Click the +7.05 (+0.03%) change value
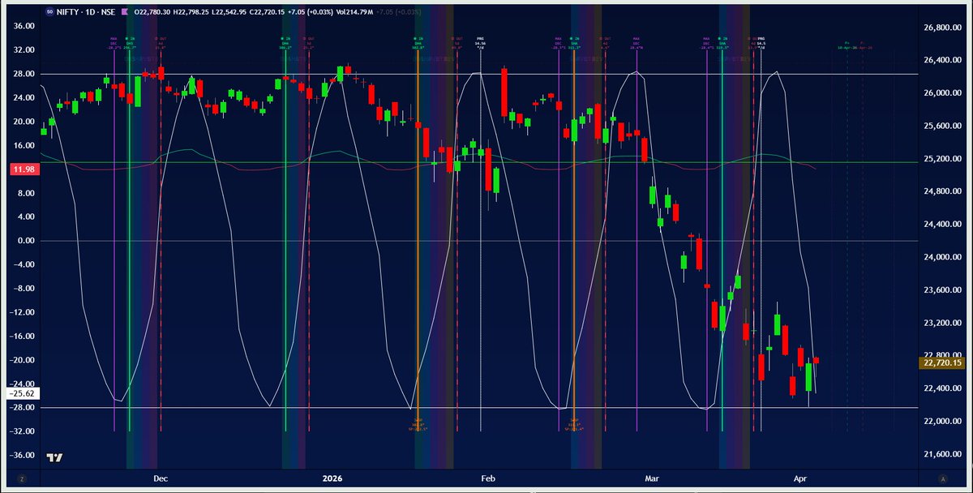The width and height of the screenshot is (973, 493). click(311, 12)
